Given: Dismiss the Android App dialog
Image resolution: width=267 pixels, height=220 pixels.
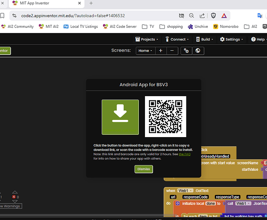Looking at the screenshot, I should 144,169.
